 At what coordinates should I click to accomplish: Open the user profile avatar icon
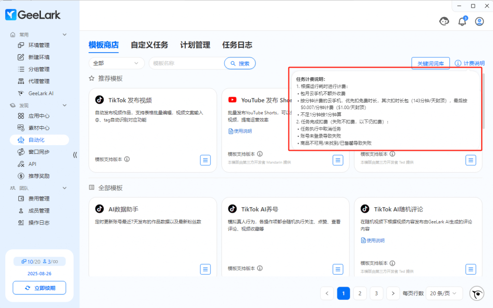tap(479, 21)
